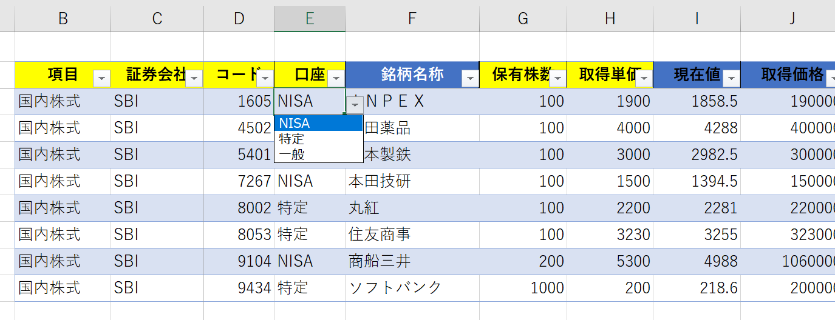The height and width of the screenshot is (320, 835).
Task: Select the 丸紅 cell
Action: click(412, 208)
